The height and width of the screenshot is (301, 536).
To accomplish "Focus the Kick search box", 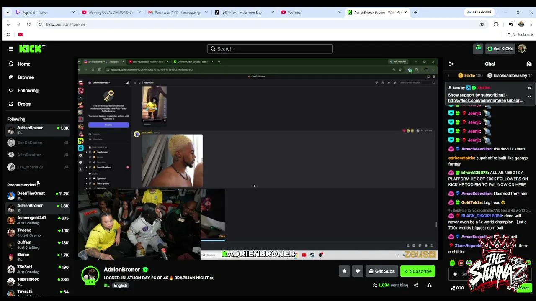I will [x=270, y=49].
